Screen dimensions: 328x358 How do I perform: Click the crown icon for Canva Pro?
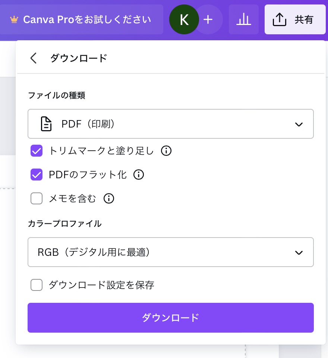click(14, 19)
